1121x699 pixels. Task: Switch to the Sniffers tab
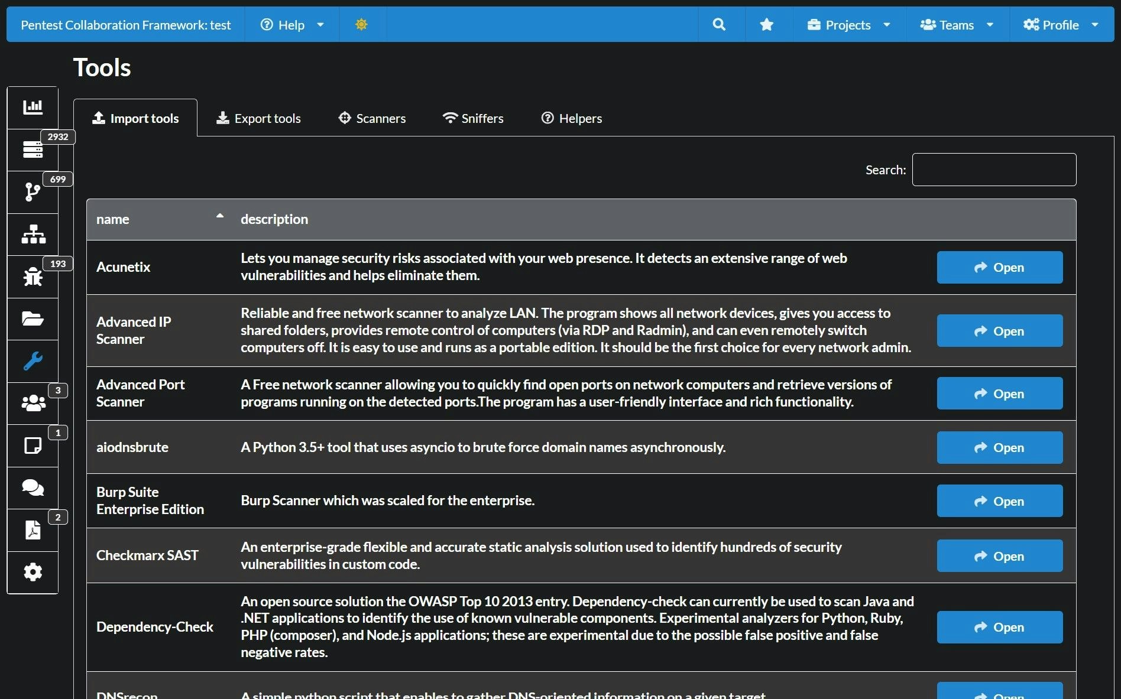pyautogui.click(x=473, y=118)
